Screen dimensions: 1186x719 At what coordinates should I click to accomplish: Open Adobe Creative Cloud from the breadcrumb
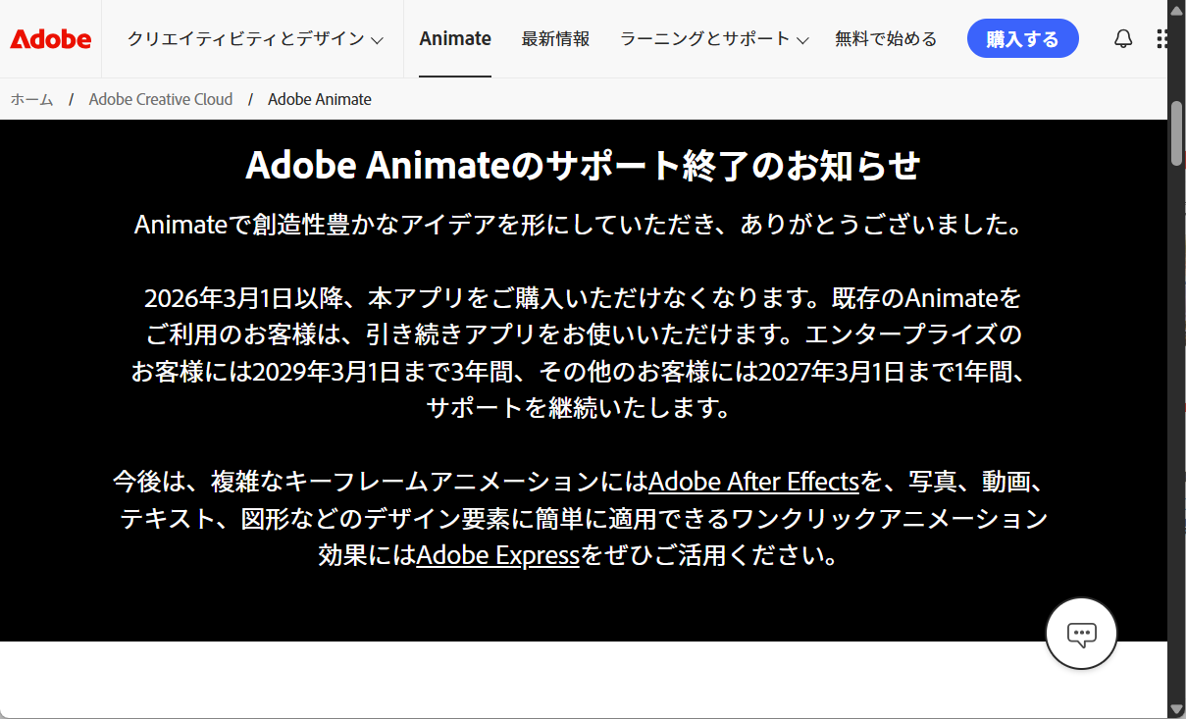(x=160, y=99)
